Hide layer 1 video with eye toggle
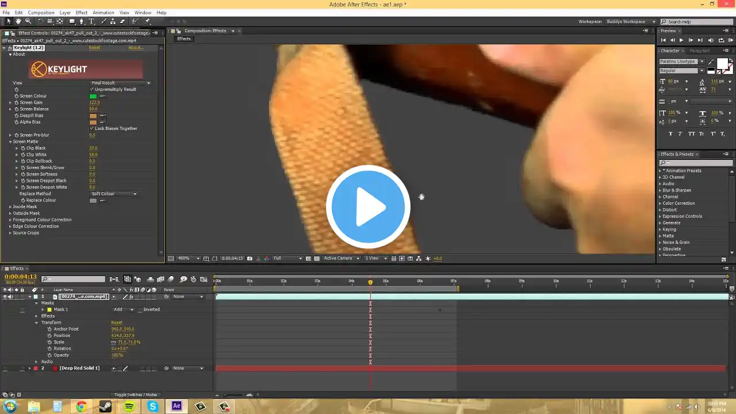The height and width of the screenshot is (414, 736). pyautogui.click(x=5, y=297)
